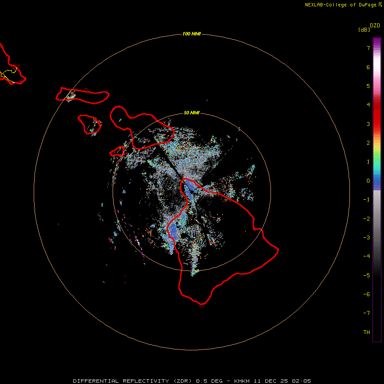
Task: Click the 7 value on the color scale
Action: coord(368,48)
